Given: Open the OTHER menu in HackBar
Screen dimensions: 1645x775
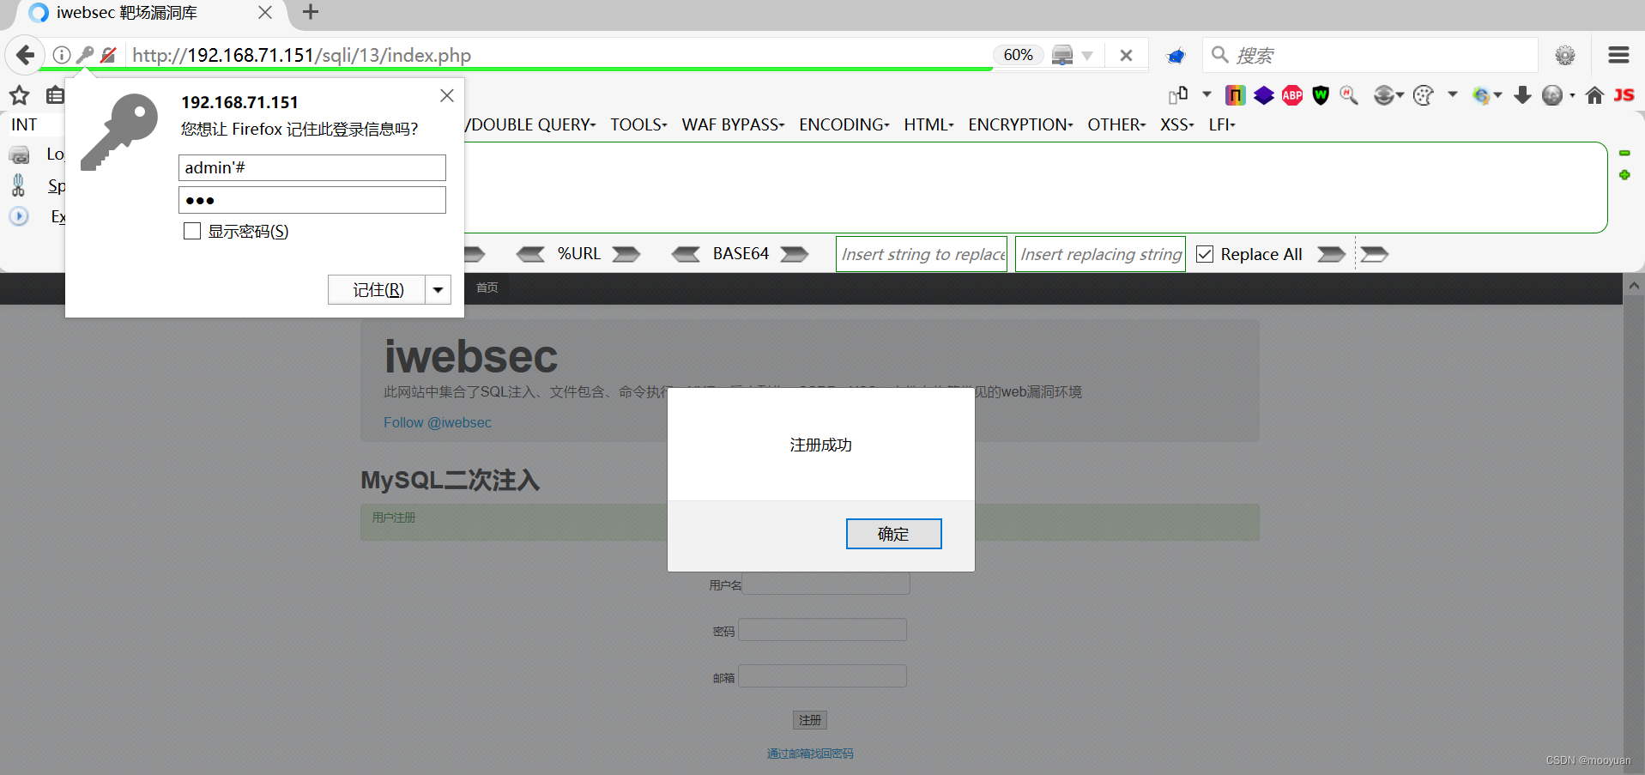Looking at the screenshot, I should pyautogui.click(x=1116, y=124).
